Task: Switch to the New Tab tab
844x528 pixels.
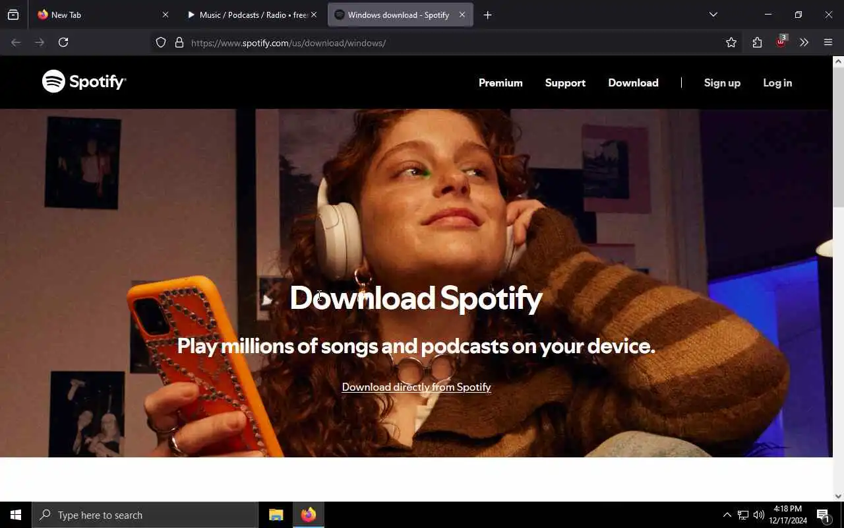Action: (x=102, y=15)
